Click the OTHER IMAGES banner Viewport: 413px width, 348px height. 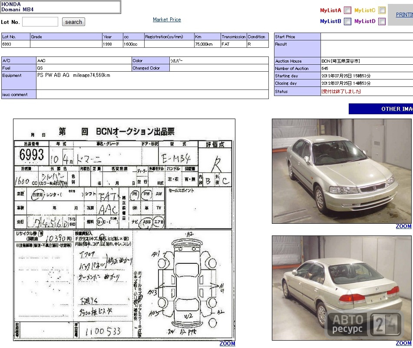click(381, 109)
